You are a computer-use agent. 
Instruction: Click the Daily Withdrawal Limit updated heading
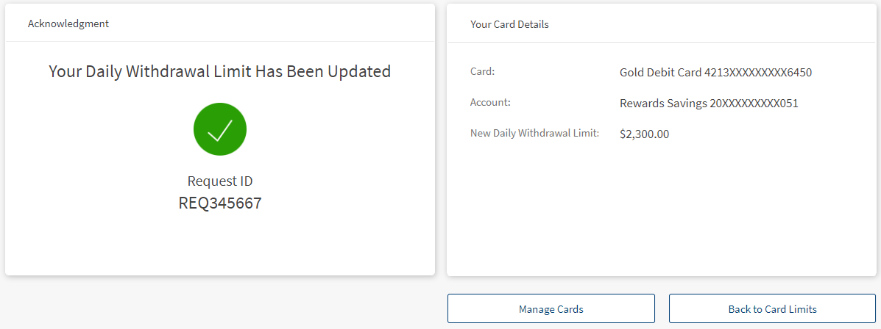coord(219,71)
